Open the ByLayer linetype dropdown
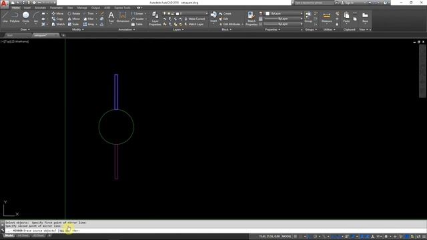 (x=283, y=24)
